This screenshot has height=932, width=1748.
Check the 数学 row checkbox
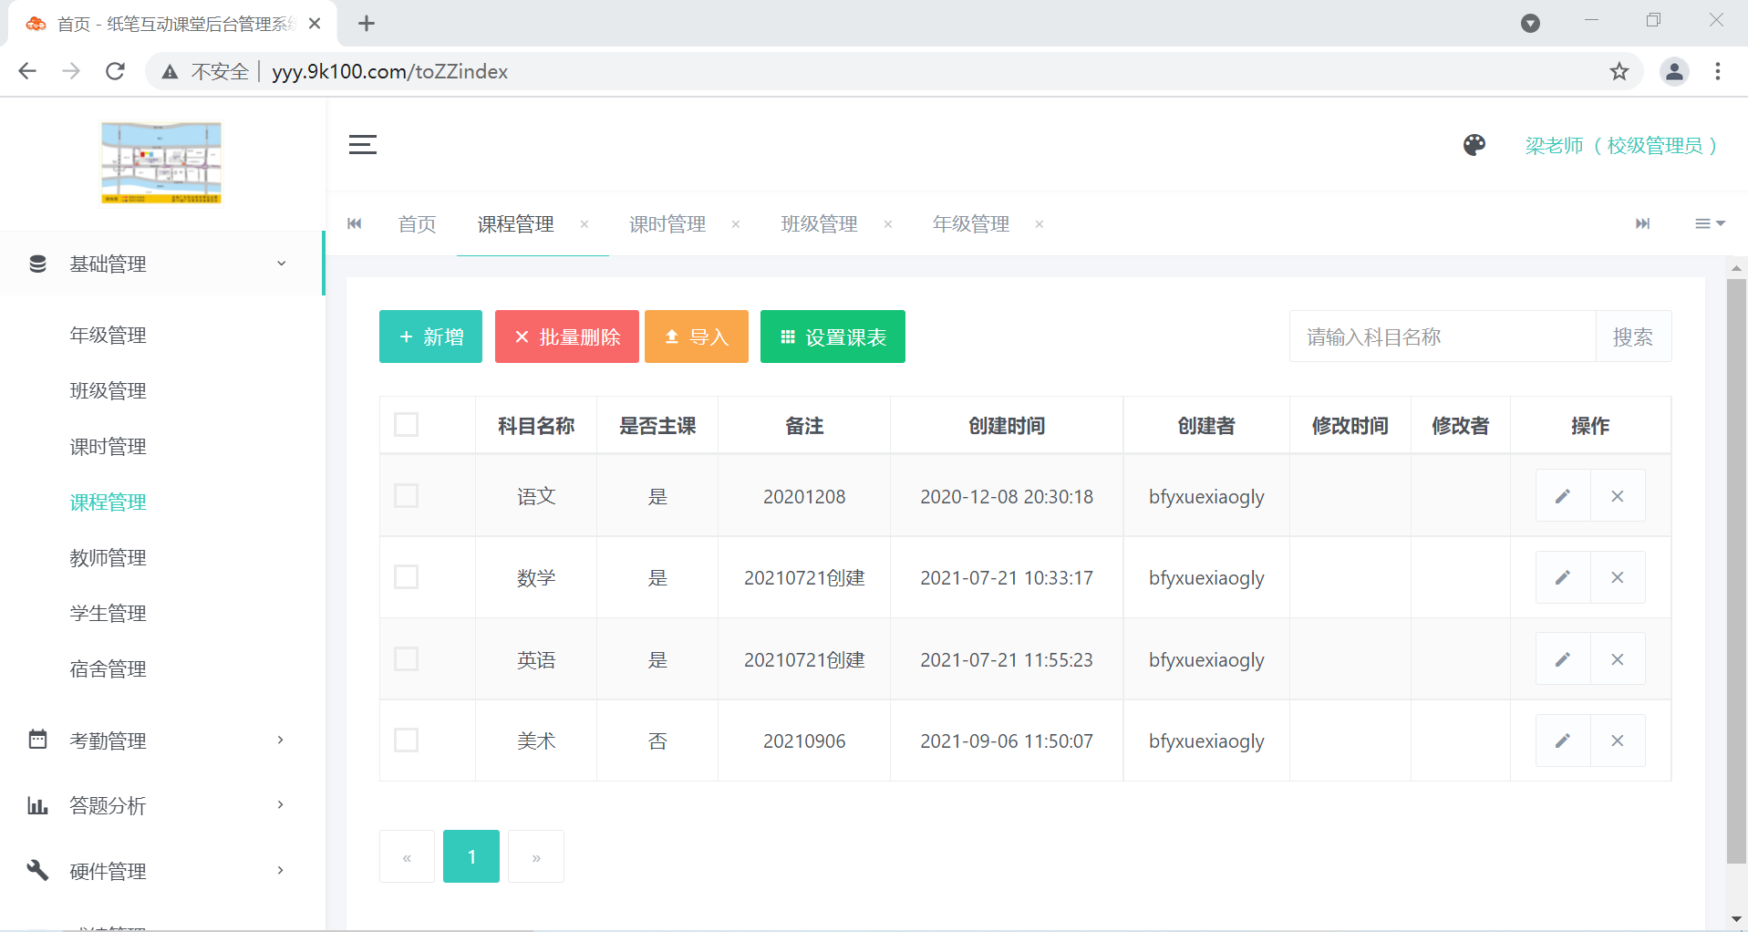pyautogui.click(x=406, y=577)
